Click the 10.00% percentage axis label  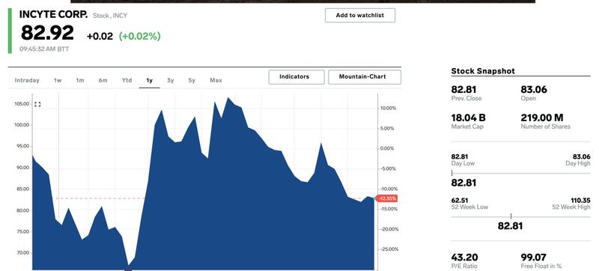pos(388,109)
